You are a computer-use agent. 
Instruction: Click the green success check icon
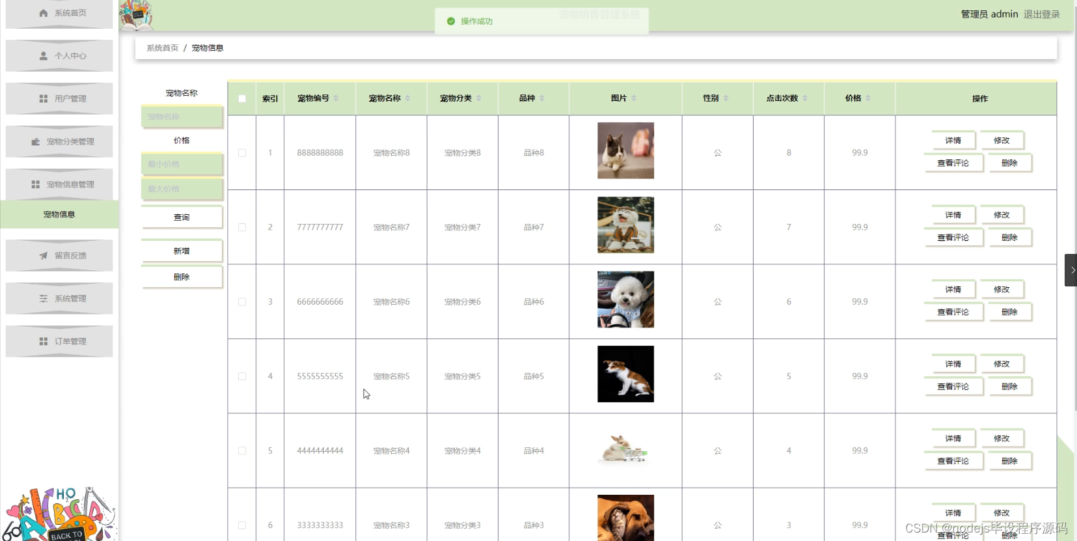coord(451,21)
